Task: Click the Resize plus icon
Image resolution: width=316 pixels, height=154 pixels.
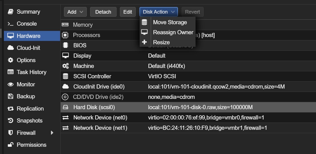Action: 144,42
